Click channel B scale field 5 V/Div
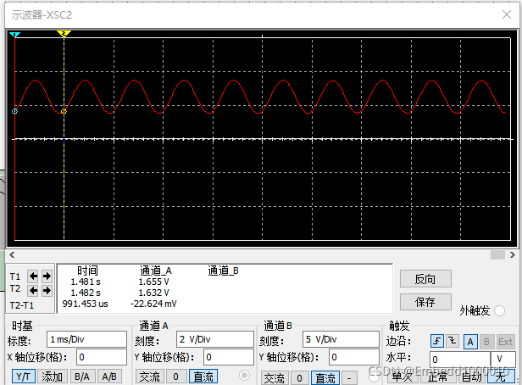This screenshot has height=385, width=522. (x=341, y=339)
